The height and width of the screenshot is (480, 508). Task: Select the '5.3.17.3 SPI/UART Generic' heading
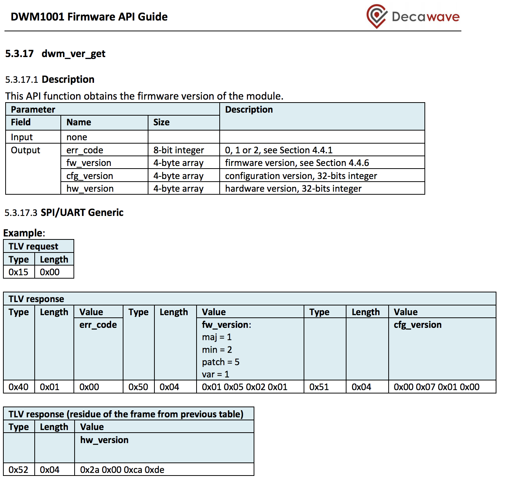(x=64, y=213)
